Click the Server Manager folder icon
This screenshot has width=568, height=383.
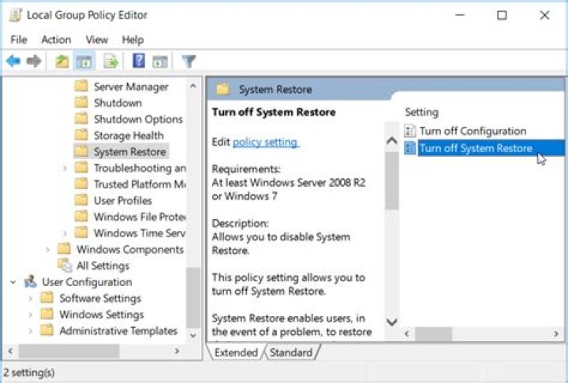tap(81, 86)
